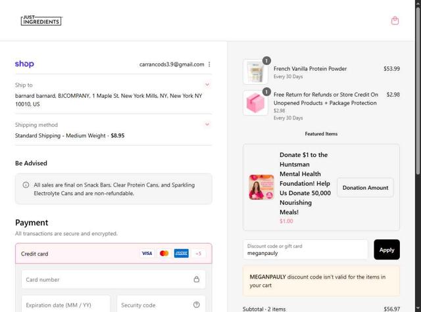Click the Subtotal amount $56.97

point(392,309)
